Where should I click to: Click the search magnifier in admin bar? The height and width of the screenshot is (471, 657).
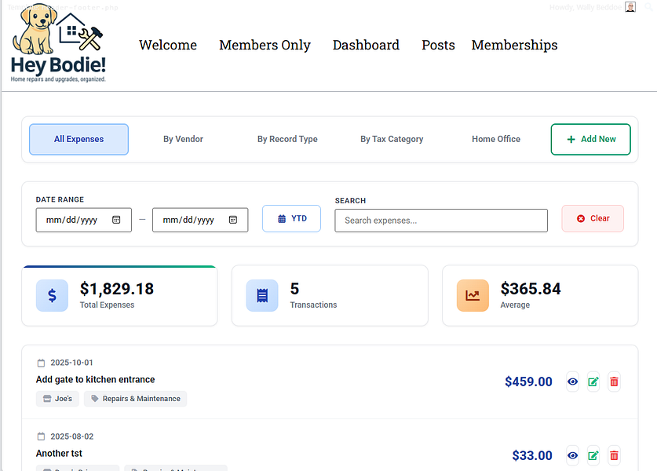tap(648, 7)
